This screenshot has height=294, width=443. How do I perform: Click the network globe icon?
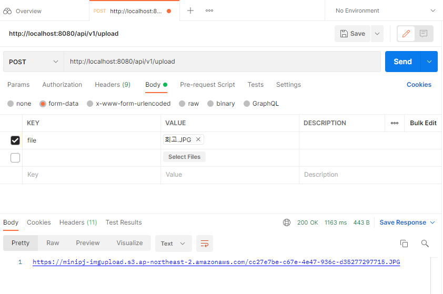(287, 222)
